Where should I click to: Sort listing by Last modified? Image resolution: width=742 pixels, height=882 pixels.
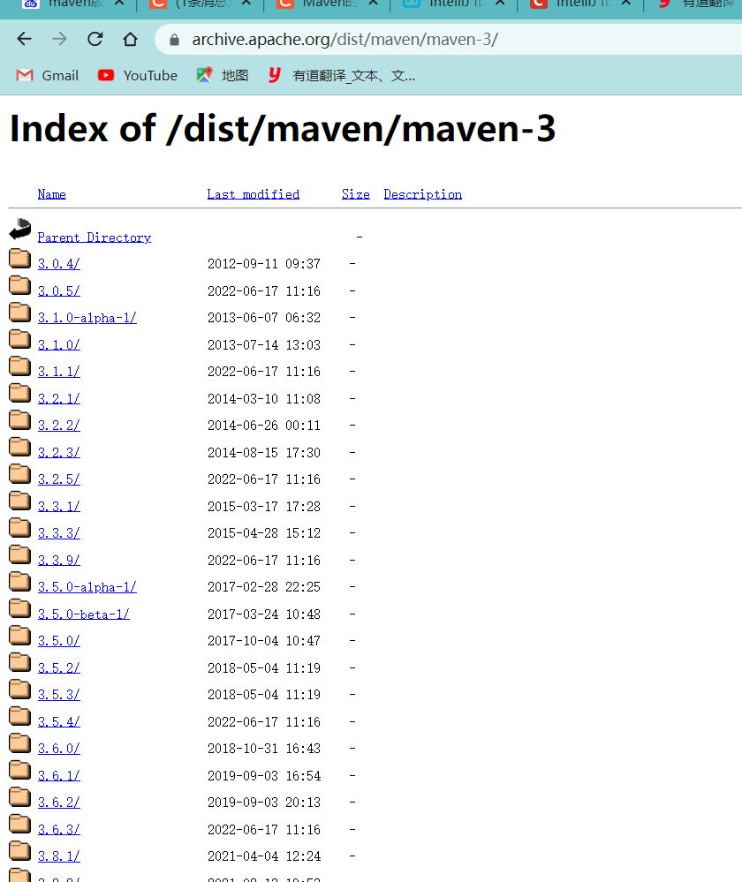254,194
